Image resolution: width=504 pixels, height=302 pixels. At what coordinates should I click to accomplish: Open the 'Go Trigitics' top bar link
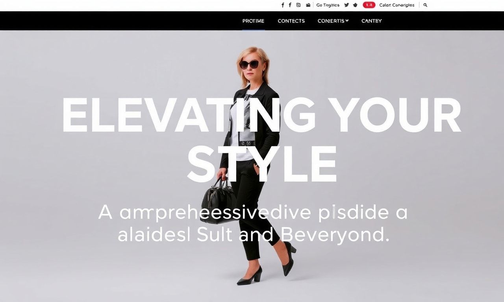pyautogui.click(x=328, y=5)
